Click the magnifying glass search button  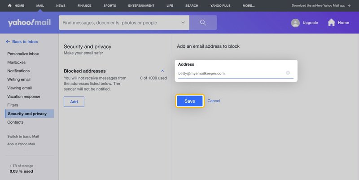(x=203, y=23)
